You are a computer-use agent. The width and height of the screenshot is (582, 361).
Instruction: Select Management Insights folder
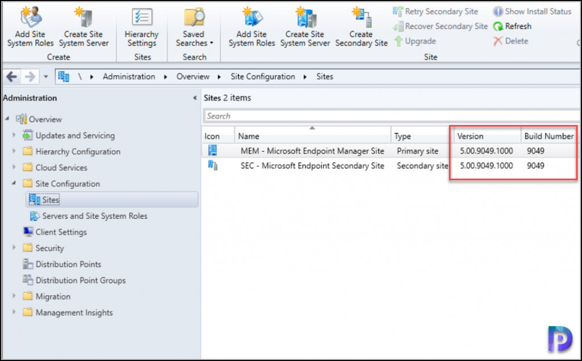[68, 312]
